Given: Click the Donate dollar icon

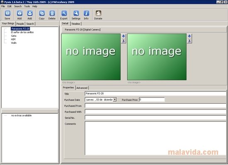Looking at the screenshot, I should click(x=98, y=13).
